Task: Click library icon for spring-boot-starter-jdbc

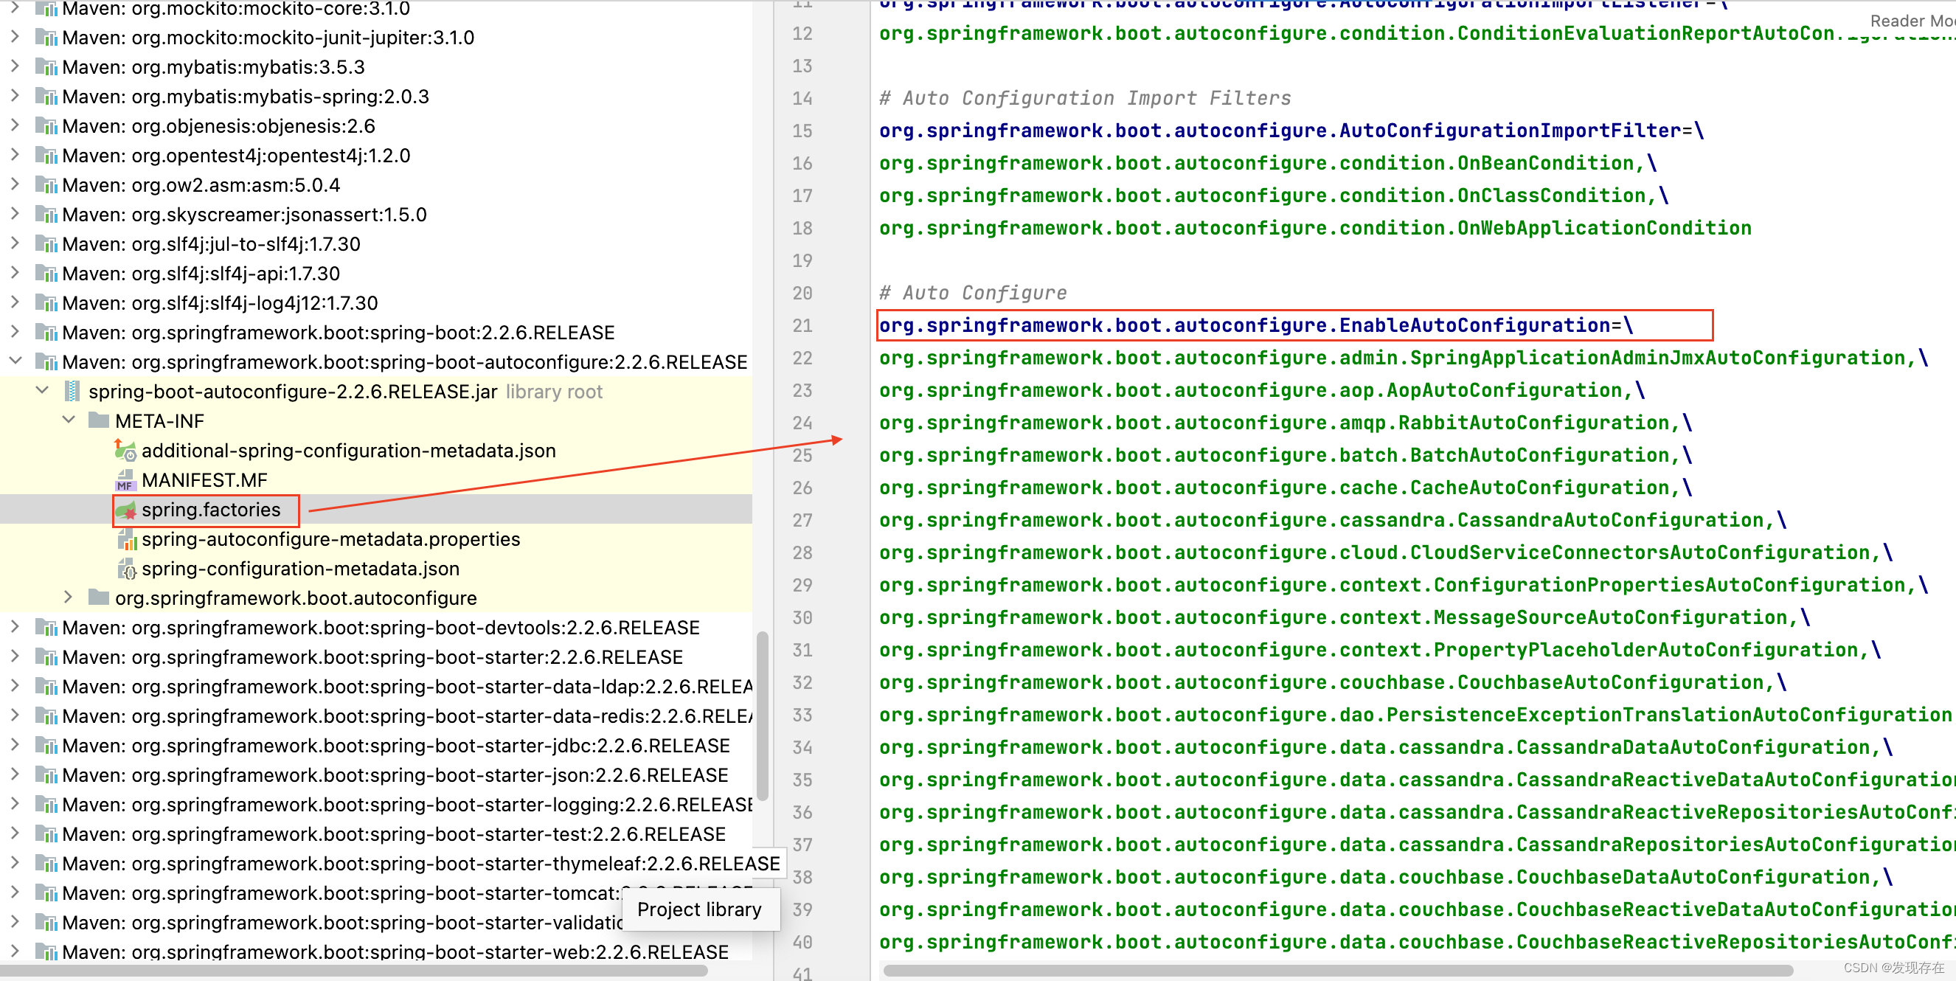Action: point(46,746)
